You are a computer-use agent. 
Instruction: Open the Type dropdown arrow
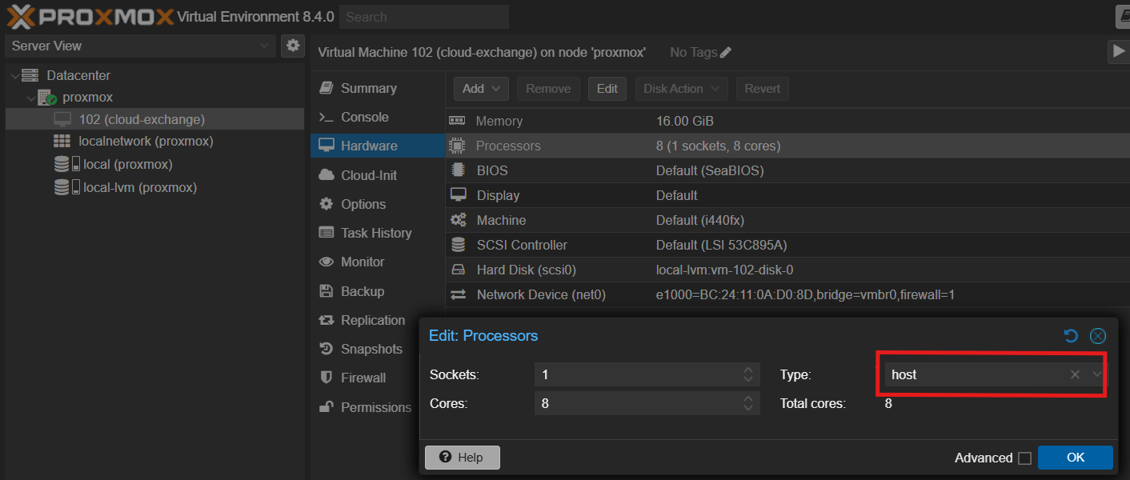tap(1096, 374)
